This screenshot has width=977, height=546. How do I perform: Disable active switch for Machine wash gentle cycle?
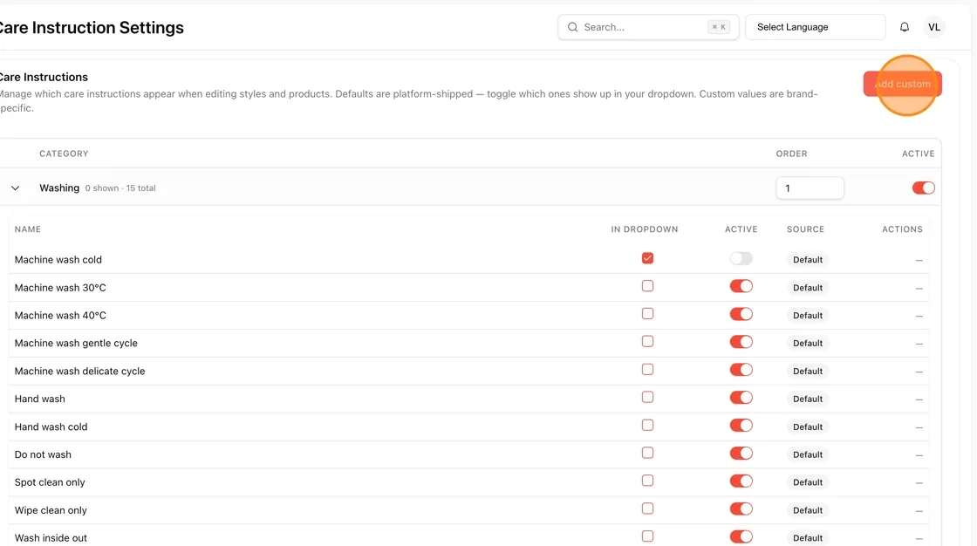741,342
